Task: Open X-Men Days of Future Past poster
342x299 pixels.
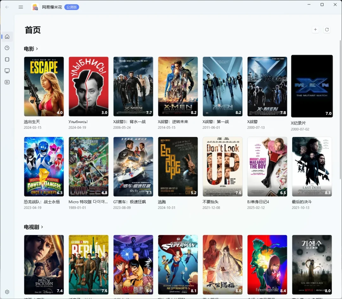Action: 178,86
